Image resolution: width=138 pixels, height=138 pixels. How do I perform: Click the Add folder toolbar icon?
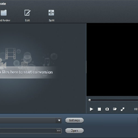coord(3,13)
